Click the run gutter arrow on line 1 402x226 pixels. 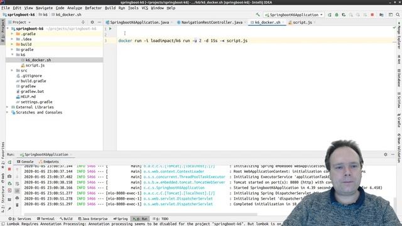111,29
